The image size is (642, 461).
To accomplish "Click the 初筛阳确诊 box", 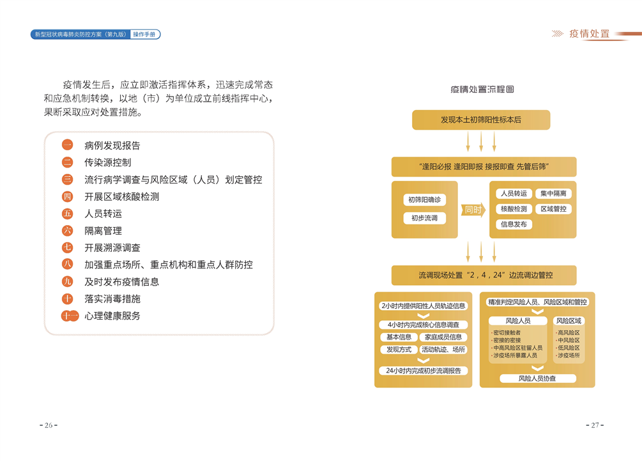I will [x=424, y=199].
